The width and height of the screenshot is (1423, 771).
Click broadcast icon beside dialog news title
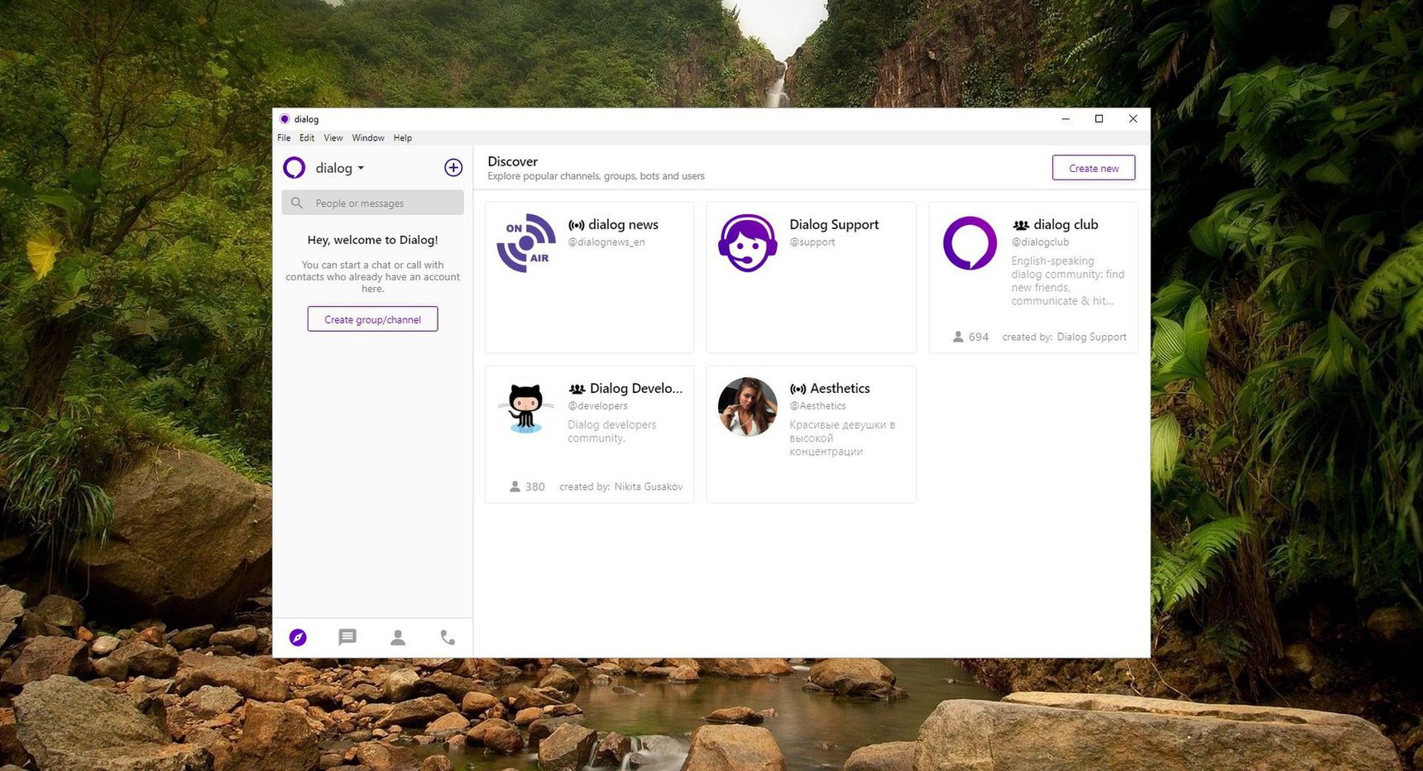577,225
